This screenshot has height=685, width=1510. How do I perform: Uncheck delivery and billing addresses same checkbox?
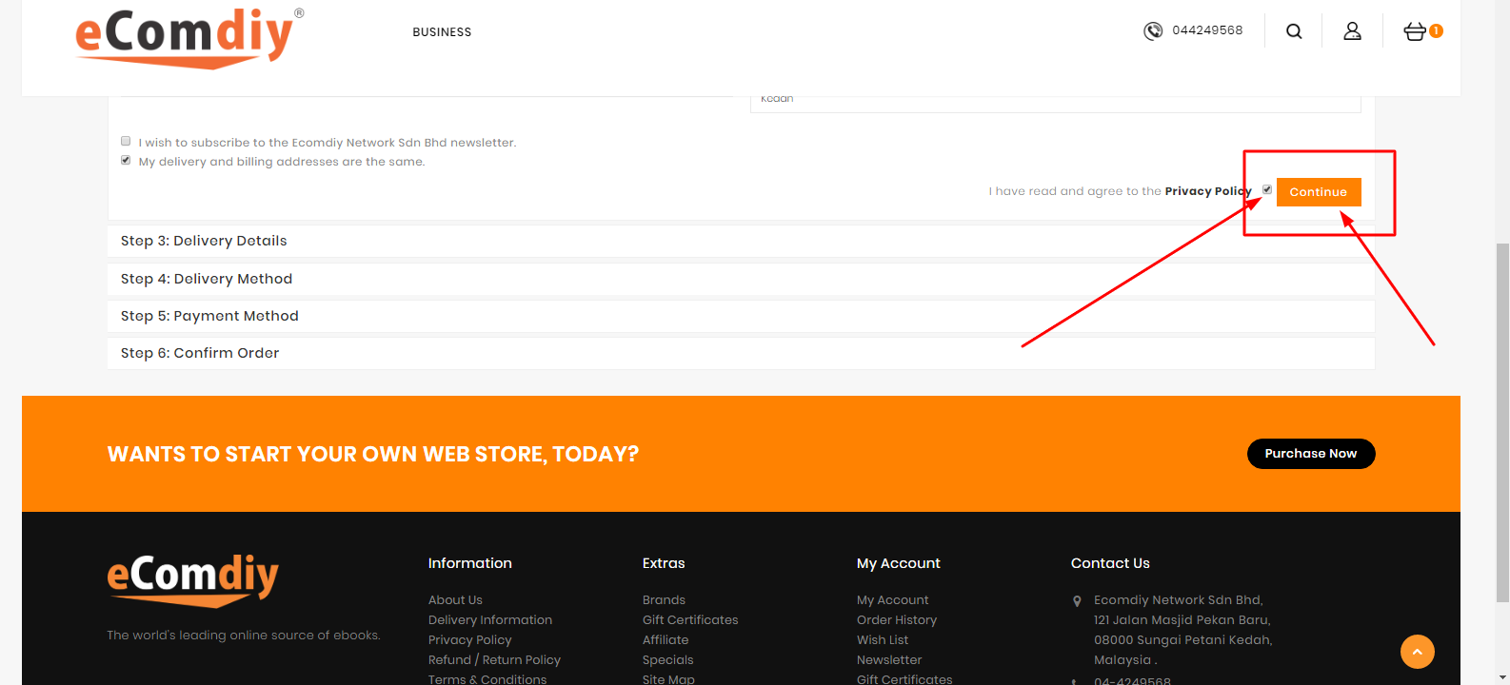point(126,160)
